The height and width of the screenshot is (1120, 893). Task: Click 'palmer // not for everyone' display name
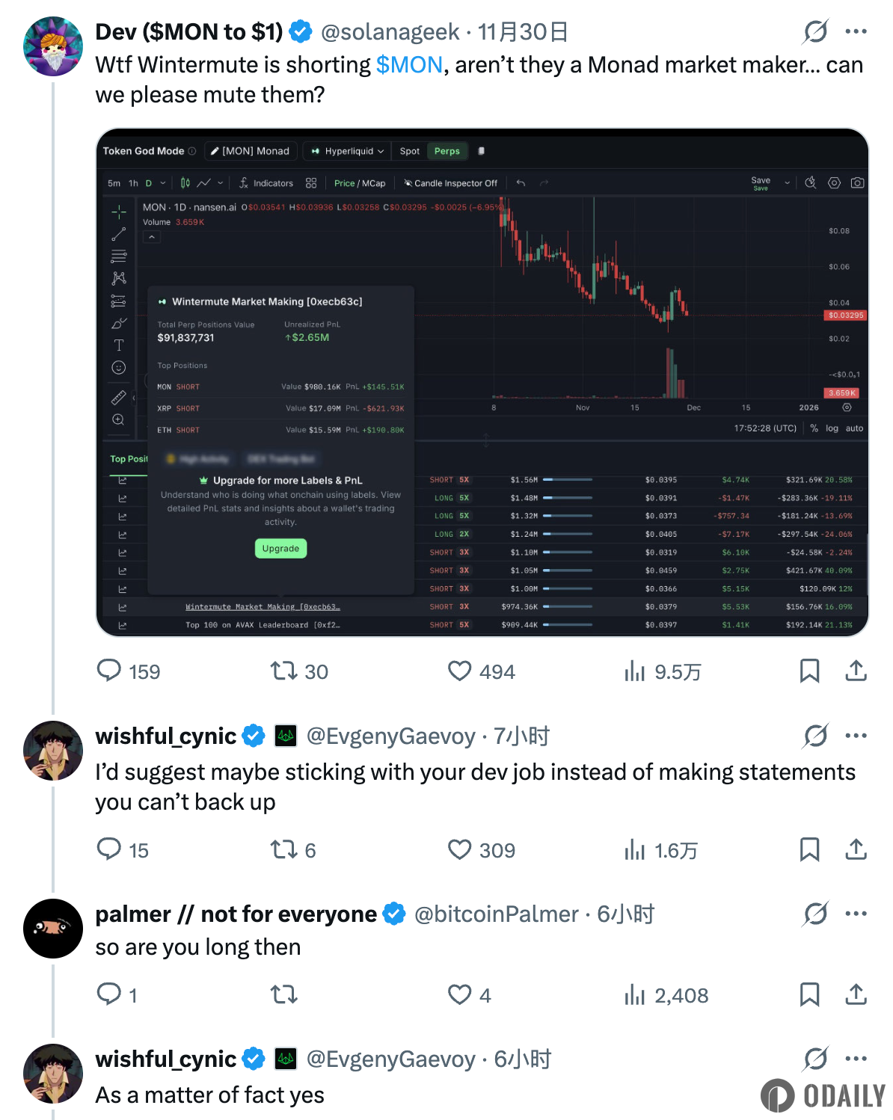coord(236,914)
